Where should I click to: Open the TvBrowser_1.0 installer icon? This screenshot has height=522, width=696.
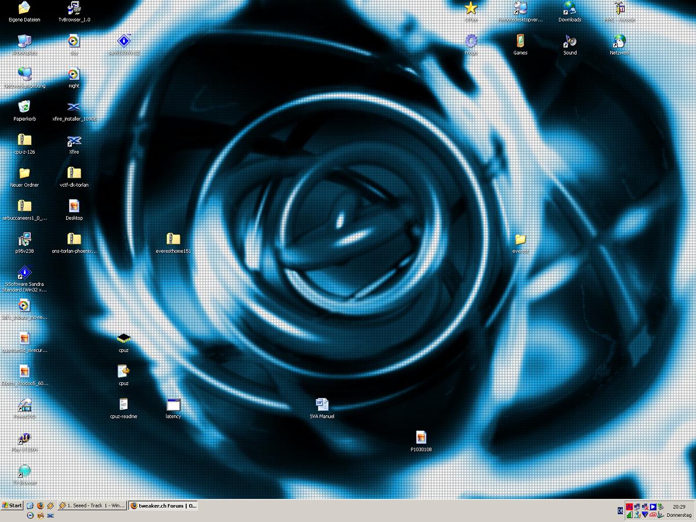74,8
